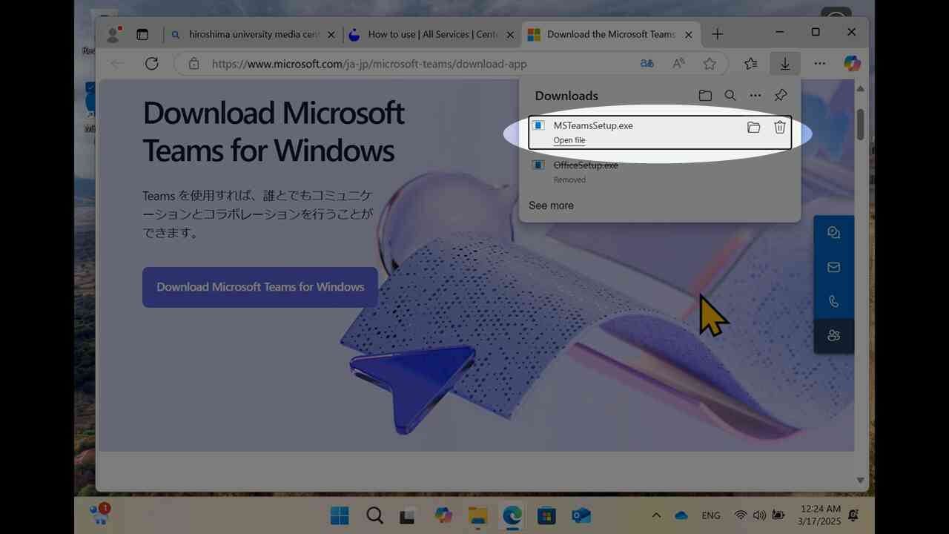Viewport: 949px width, 534px height.
Task: Click the MSTeamsSetup.exe file name
Action: click(593, 125)
